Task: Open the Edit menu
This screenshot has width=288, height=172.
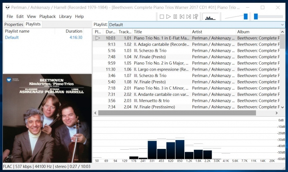Action: pyautogui.click(x=20, y=16)
